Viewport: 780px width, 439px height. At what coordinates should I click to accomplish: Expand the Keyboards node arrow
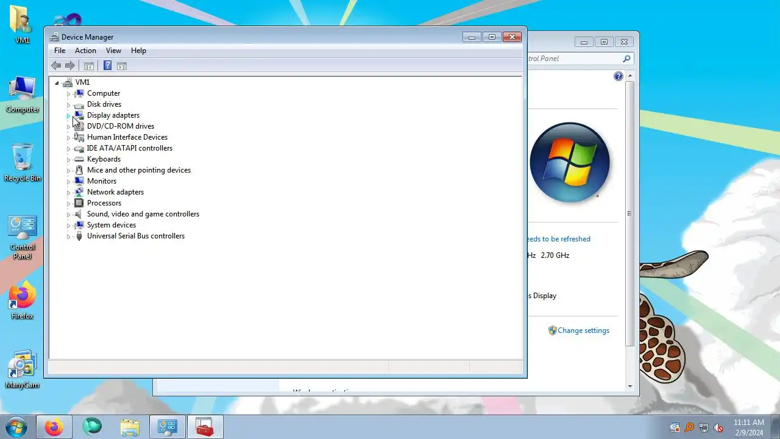click(x=68, y=160)
